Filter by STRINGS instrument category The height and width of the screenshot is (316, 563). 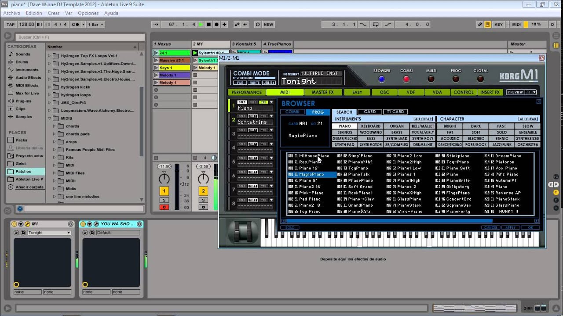345,132
